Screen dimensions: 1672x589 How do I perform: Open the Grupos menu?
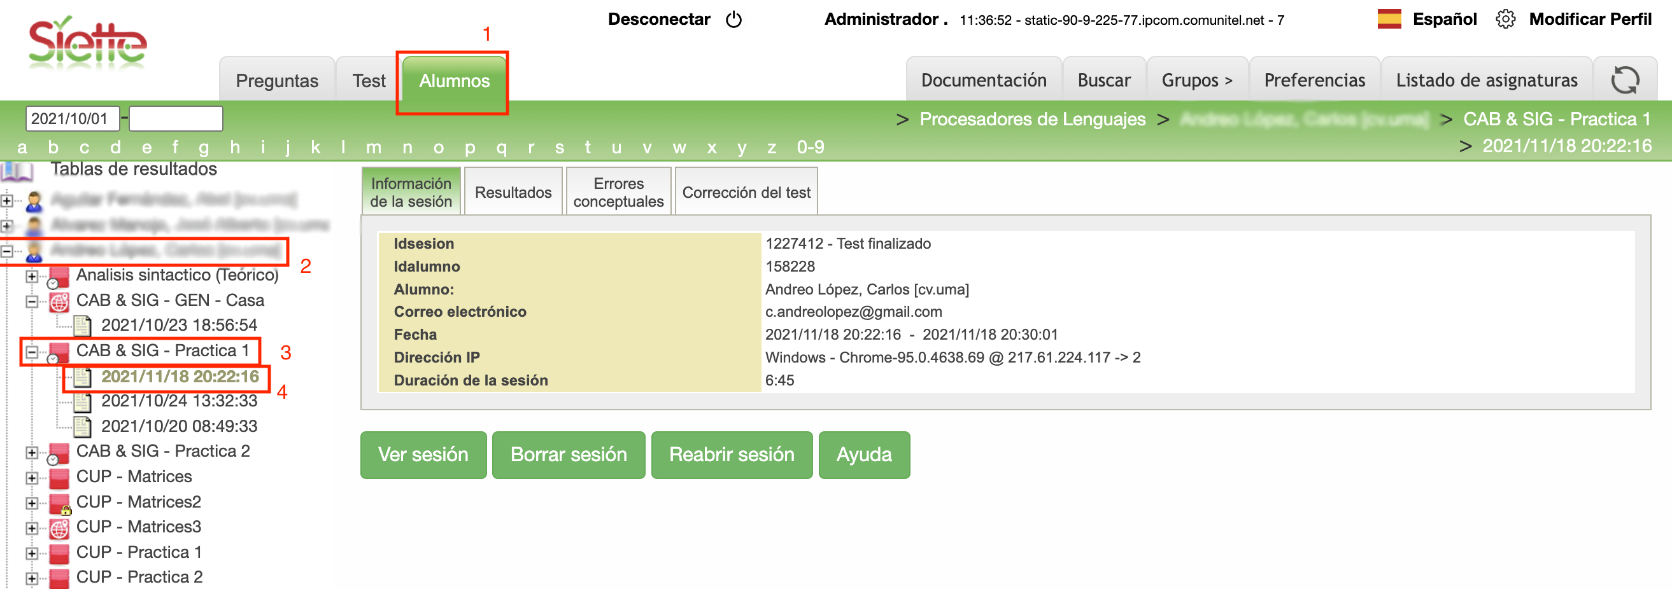click(1196, 80)
